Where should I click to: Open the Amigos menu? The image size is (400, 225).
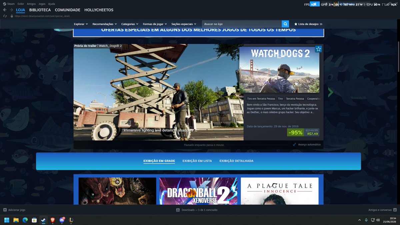[31, 4]
